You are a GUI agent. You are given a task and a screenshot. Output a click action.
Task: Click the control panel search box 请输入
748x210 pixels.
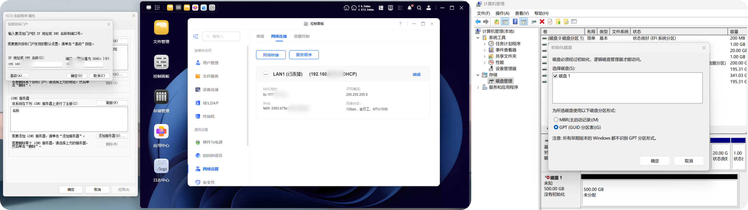[221, 37]
